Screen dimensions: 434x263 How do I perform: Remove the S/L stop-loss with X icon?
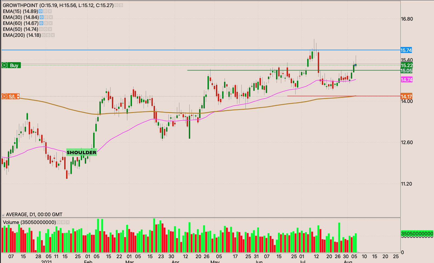4,96
